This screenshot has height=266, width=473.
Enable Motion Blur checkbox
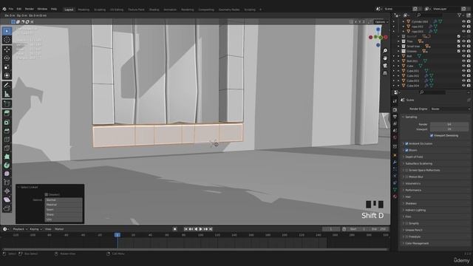pyautogui.click(x=406, y=177)
